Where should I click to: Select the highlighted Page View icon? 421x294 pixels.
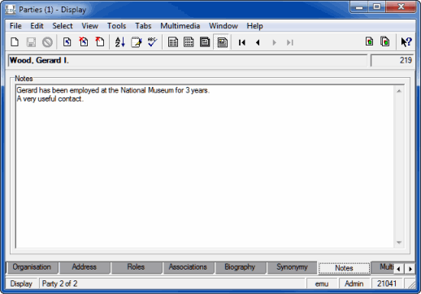(222, 42)
